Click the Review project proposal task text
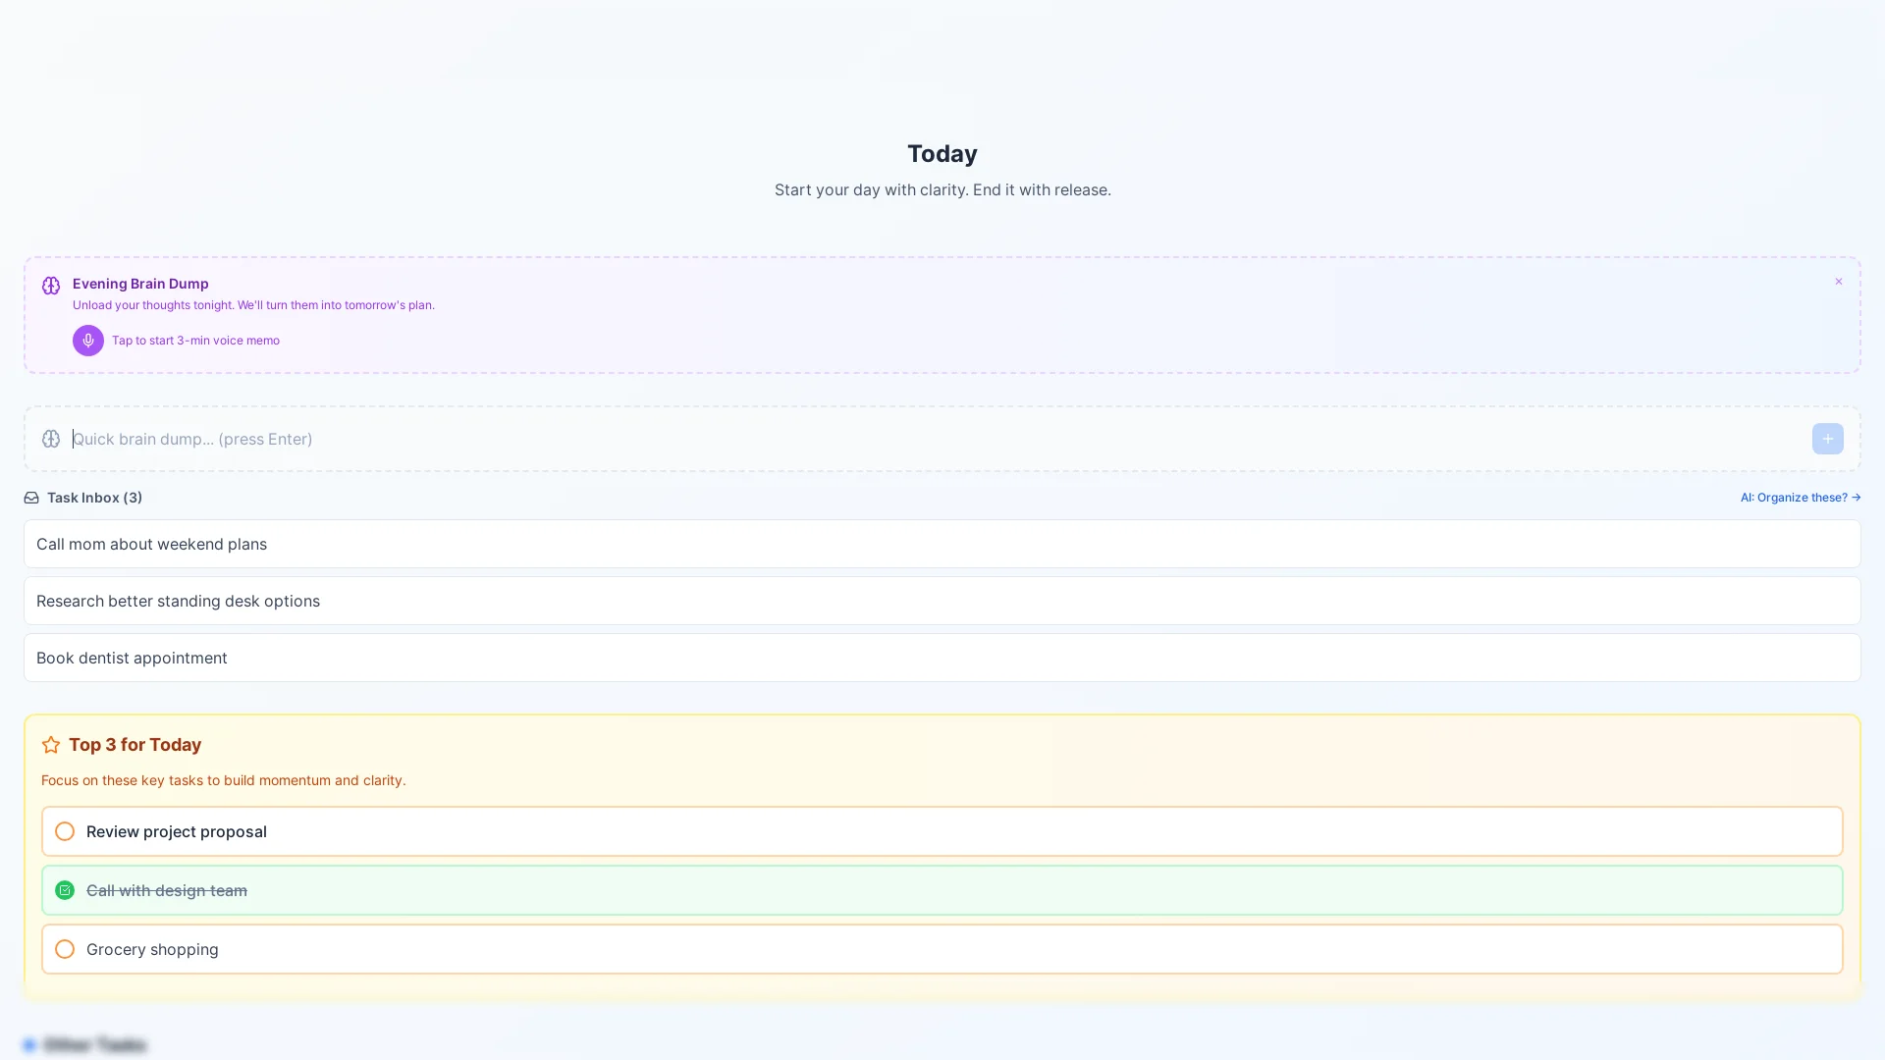 point(177,831)
